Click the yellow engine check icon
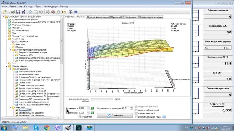 click(x=64, y=12)
